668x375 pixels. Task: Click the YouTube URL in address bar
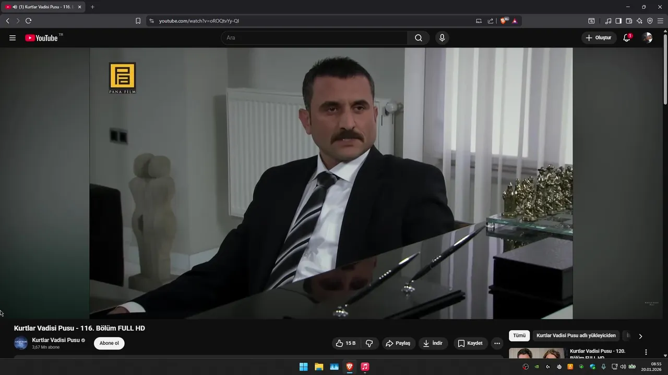coord(199,21)
